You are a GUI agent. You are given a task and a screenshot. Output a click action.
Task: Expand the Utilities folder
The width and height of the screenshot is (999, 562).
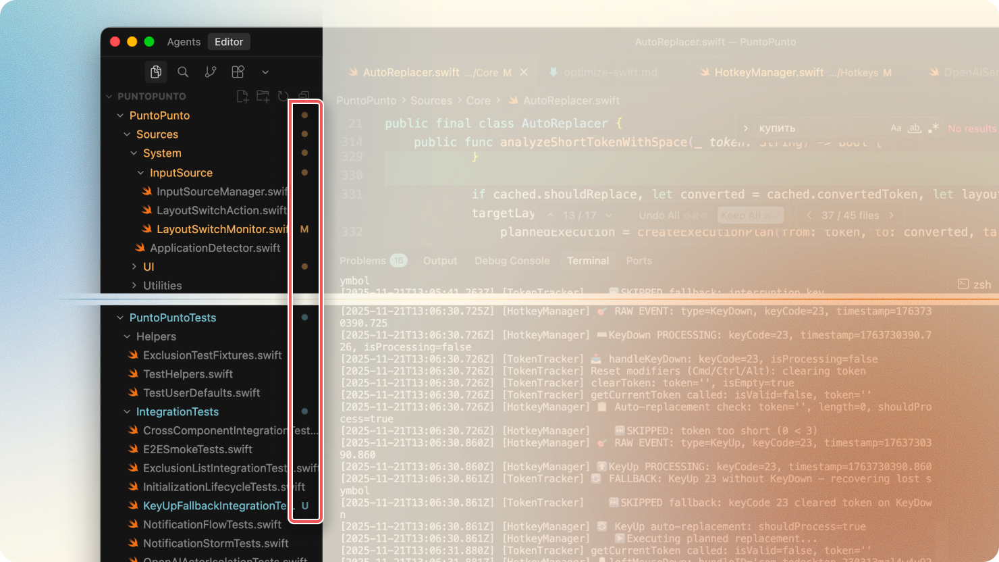pos(134,286)
